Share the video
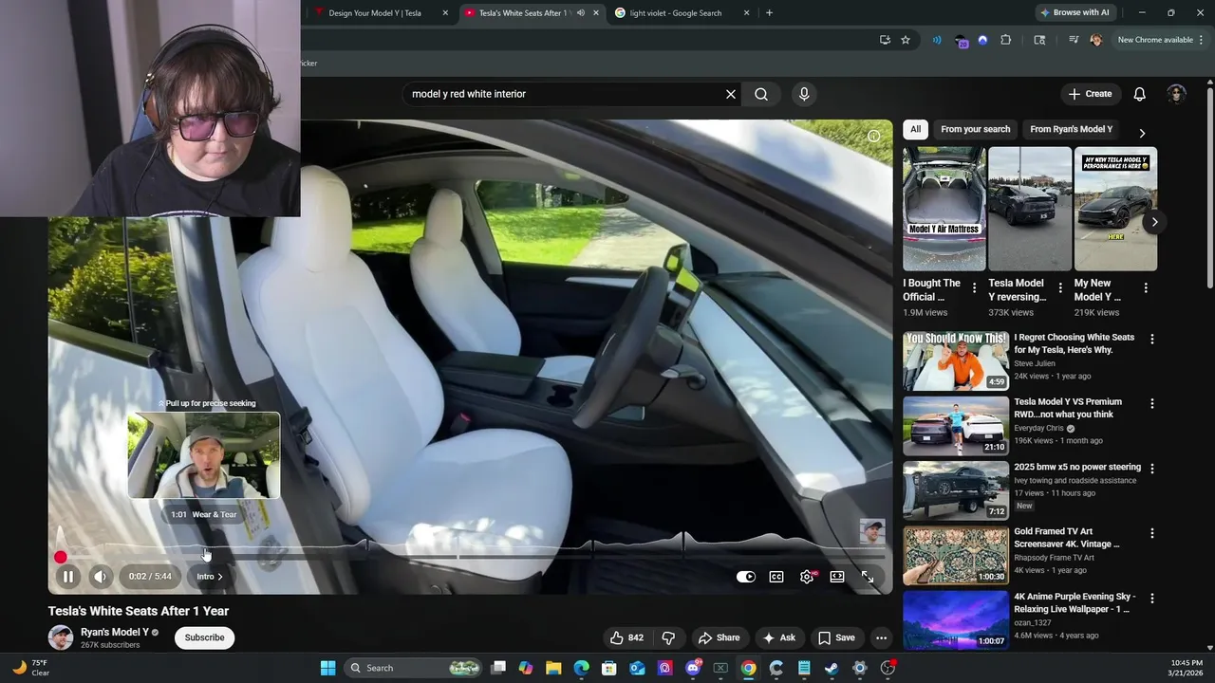 (x=719, y=637)
